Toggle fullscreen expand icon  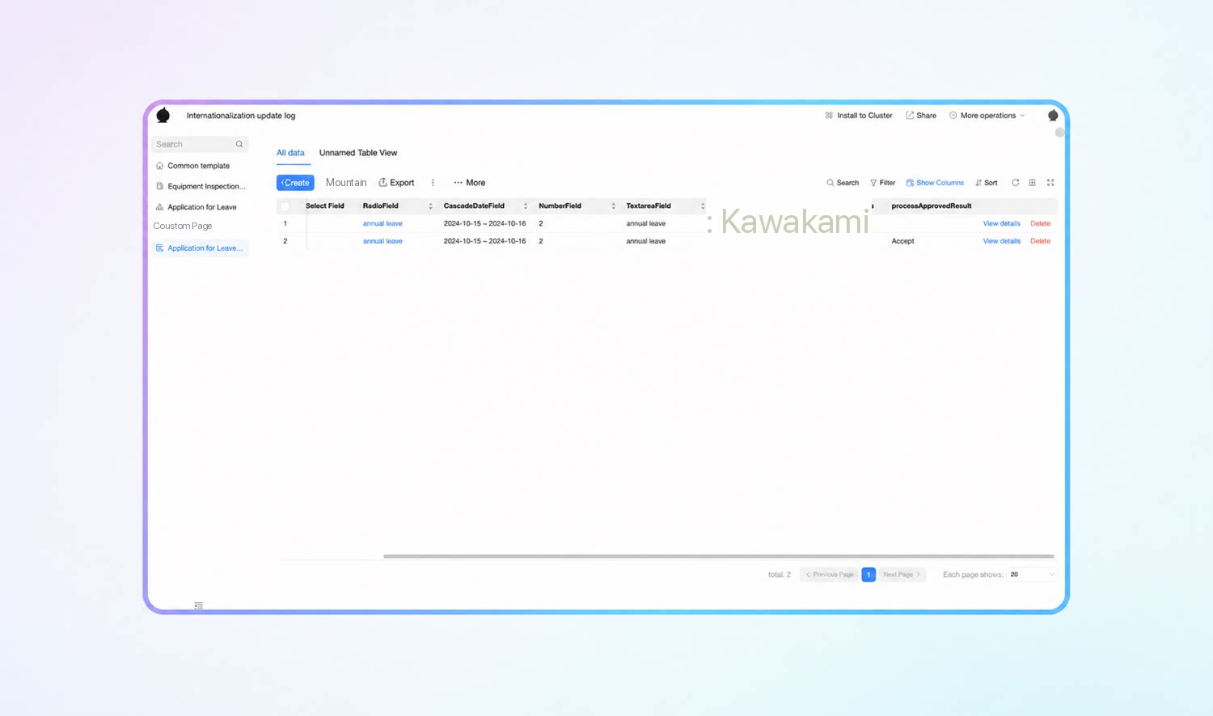pyautogui.click(x=1050, y=183)
